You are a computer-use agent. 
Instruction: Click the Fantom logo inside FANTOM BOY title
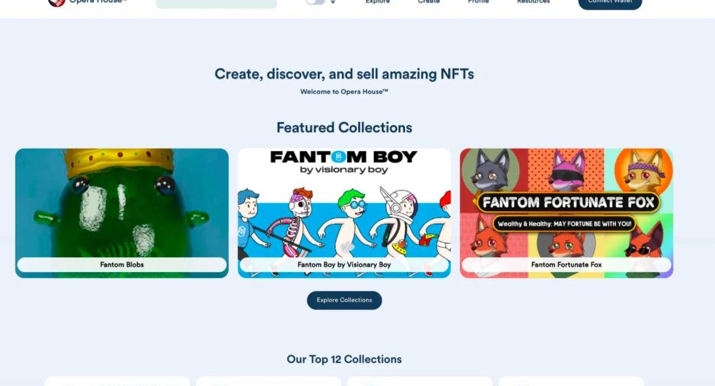click(x=338, y=157)
